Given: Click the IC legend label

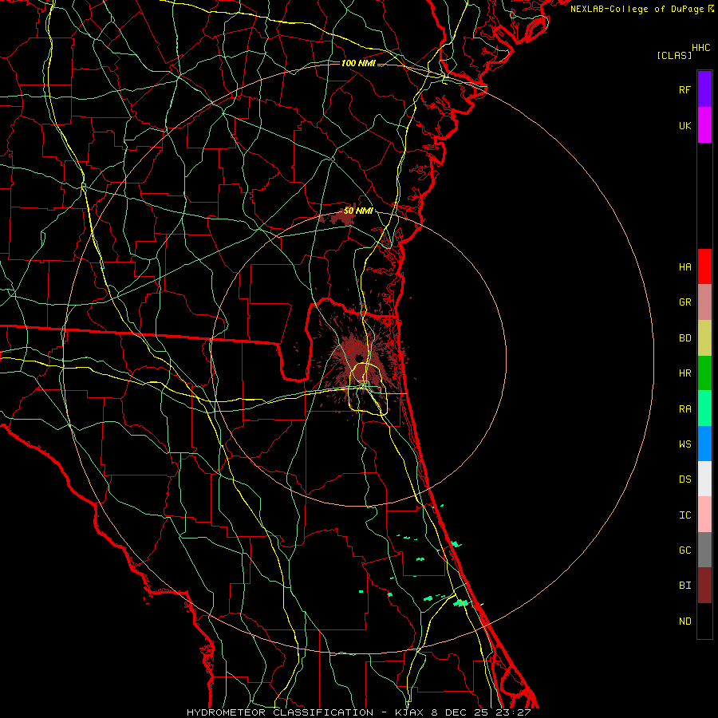Looking at the screenshot, I should tap(684, 515).
